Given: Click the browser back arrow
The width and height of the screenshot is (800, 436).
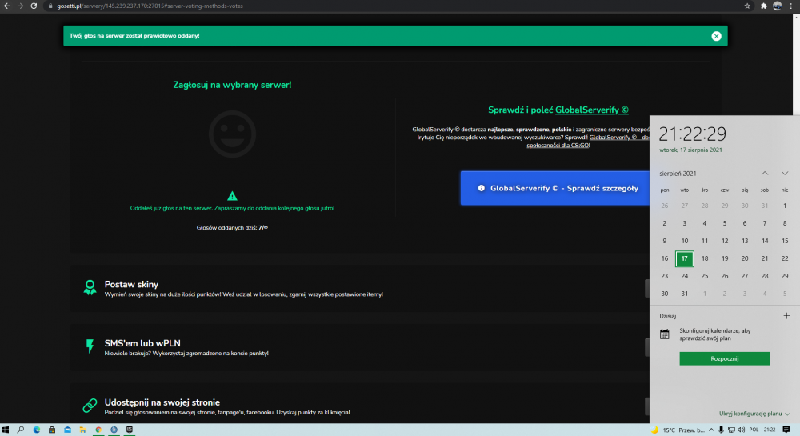Looking at the screenshot, I should tap(7, 6).
